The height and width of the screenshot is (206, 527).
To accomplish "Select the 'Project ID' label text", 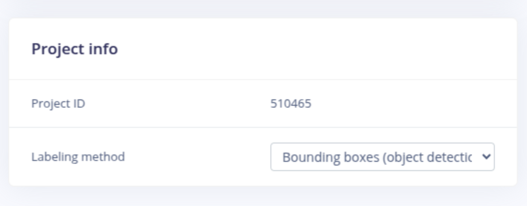I will click(x=58, y=103).
